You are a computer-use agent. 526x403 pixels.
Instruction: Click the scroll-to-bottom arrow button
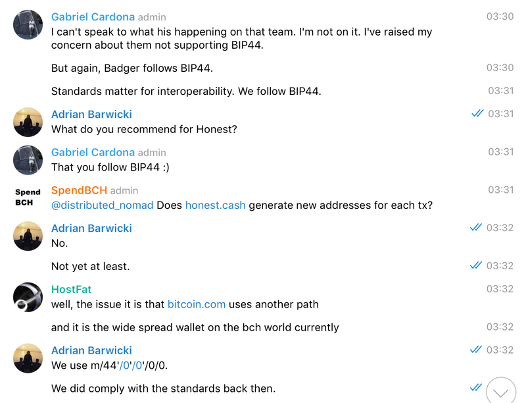pyautogui.click(x=501, y=391)
